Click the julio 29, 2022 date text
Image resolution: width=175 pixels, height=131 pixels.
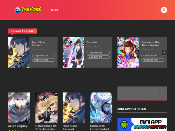point(38,49)
